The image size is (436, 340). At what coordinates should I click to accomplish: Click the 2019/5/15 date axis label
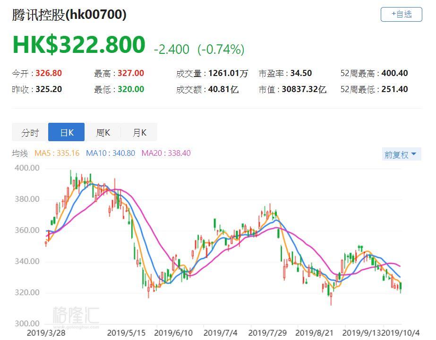point(126,333)
